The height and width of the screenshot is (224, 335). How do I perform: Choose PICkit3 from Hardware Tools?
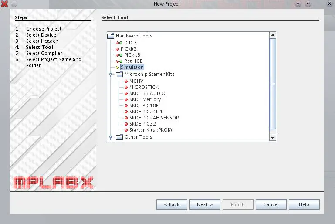pos(132,55)
